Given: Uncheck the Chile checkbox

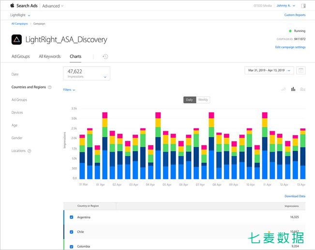Looking at the screenshot, I should (71, 232).
